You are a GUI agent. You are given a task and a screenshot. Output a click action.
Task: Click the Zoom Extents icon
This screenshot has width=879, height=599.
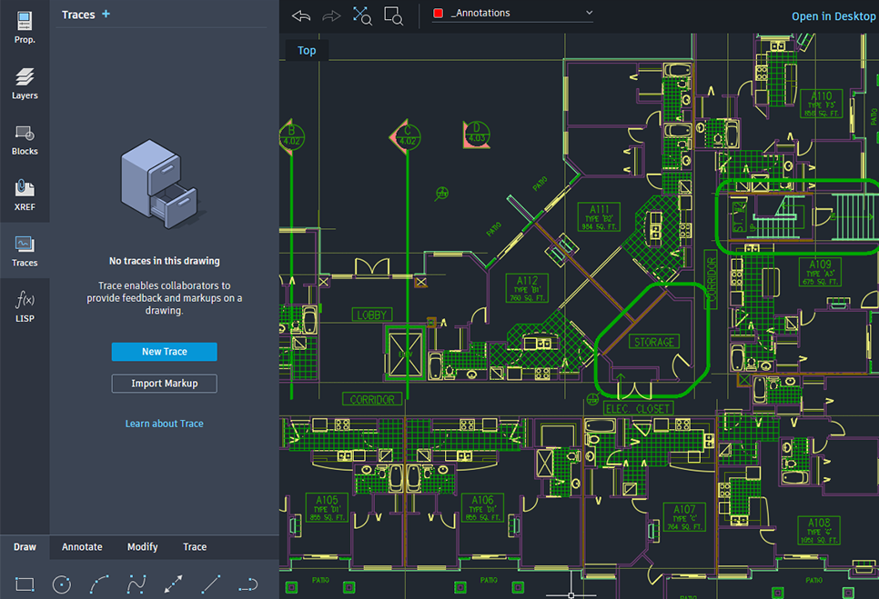pyautogui.click(x=362, y=15)
